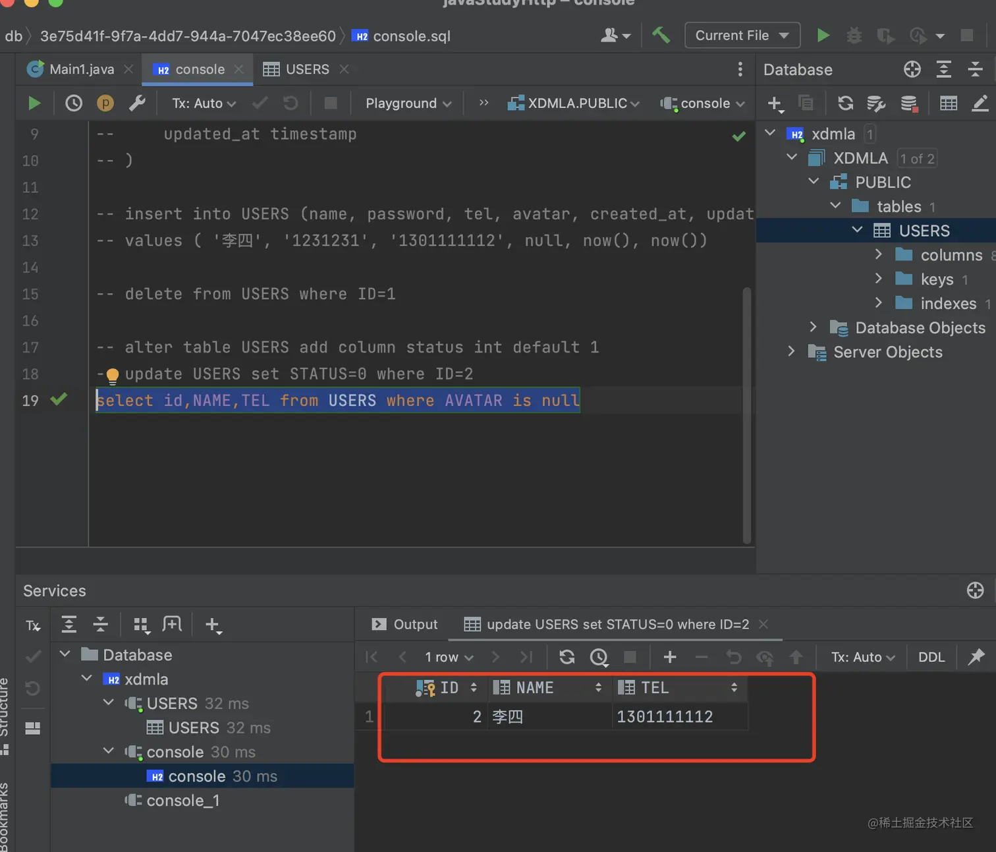Screen dimensions: 996x852
Task: Close the console editor tab
Action: tap(239, 69)
